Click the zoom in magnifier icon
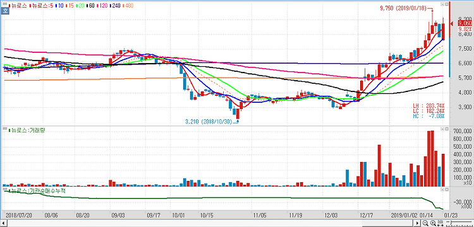This screenshot has width=474, height=227. point(433,223)
